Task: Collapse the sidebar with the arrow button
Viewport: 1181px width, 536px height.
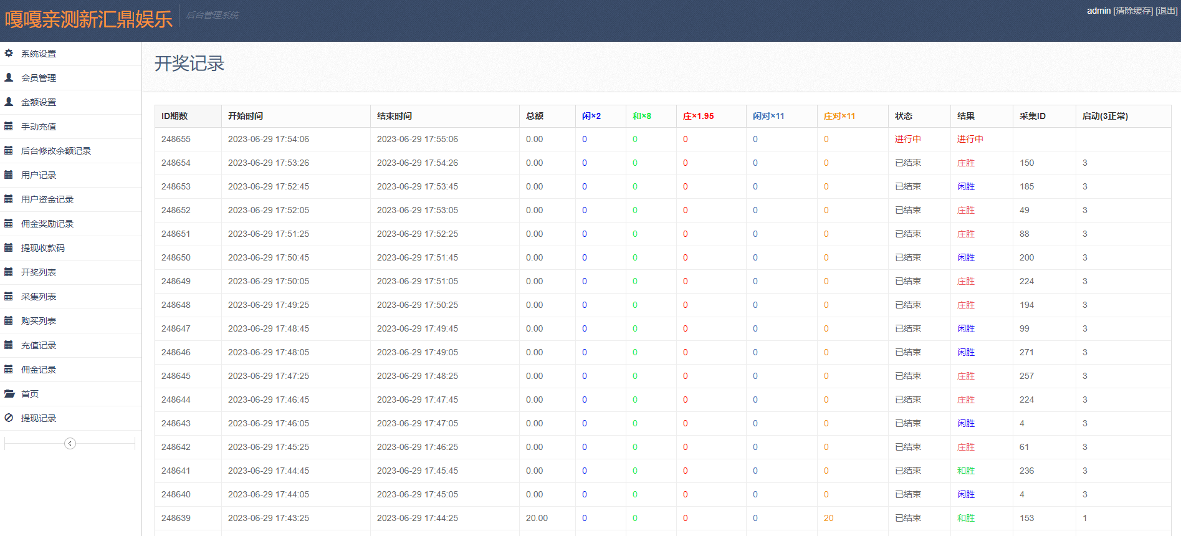Action: pyautogui.click(x=70, y=443)
